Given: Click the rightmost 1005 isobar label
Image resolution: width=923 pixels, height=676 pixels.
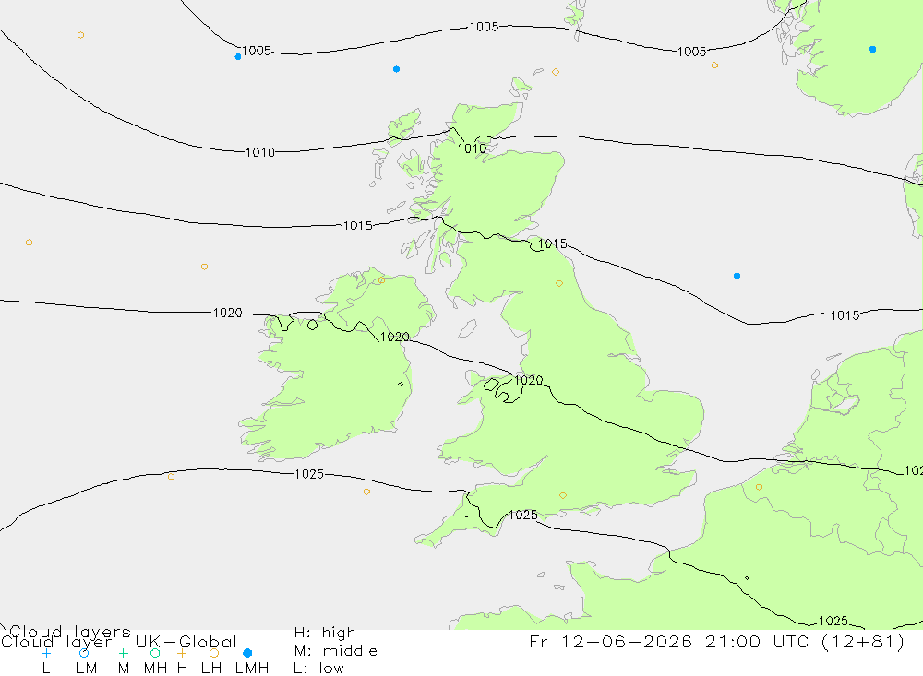Looking at the screenshot, I should 691,52.
